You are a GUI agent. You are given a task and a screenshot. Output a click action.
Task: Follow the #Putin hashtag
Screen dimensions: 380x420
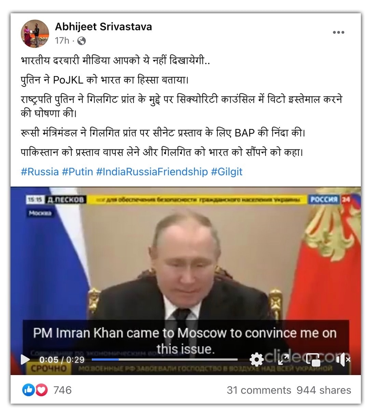78,171
